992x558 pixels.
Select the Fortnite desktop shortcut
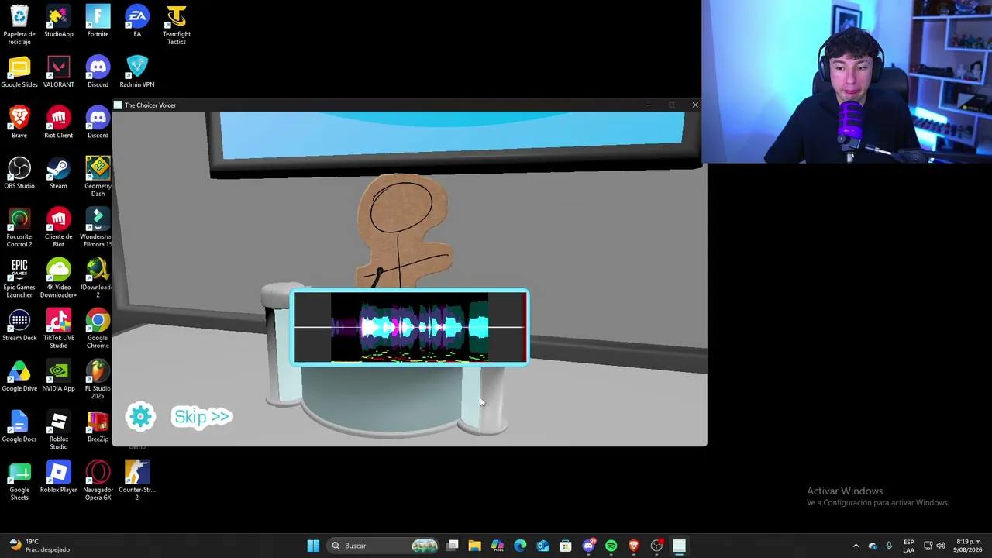click(x=98, y=22)
